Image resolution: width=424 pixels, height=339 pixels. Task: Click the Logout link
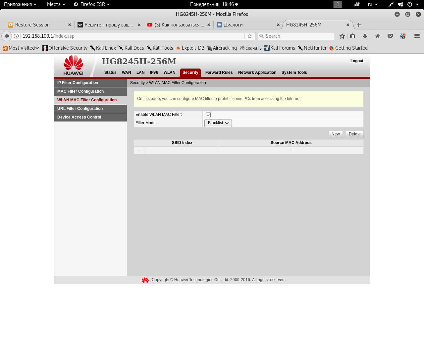point(357,61)
